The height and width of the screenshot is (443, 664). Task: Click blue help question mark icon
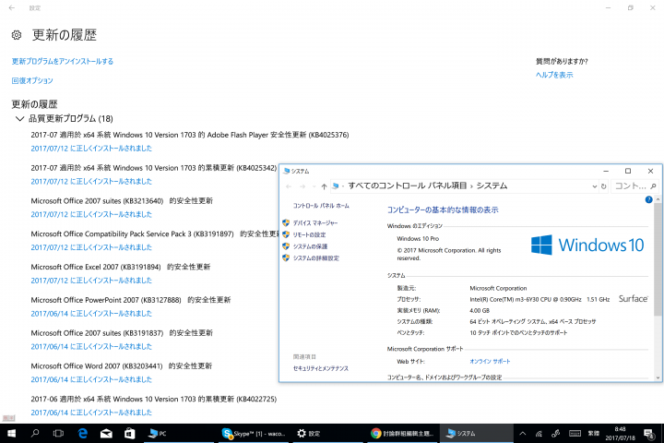click(x=648, y=199)
